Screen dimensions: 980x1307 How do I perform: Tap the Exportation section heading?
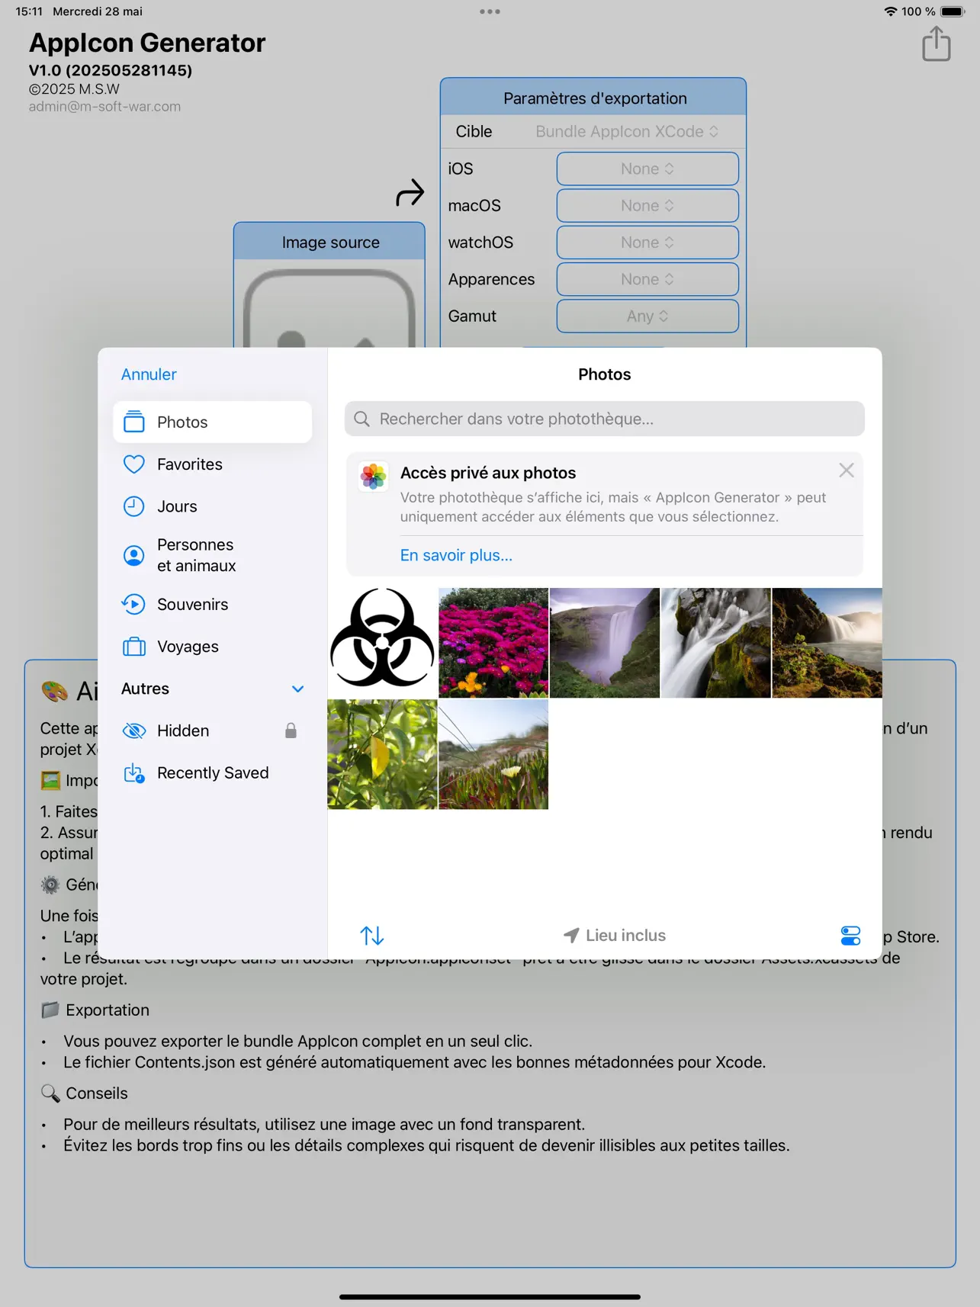[108, 1010]
